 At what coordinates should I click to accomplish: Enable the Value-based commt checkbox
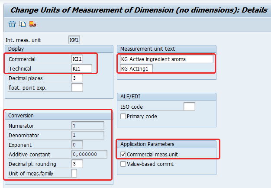pos(123,164)
